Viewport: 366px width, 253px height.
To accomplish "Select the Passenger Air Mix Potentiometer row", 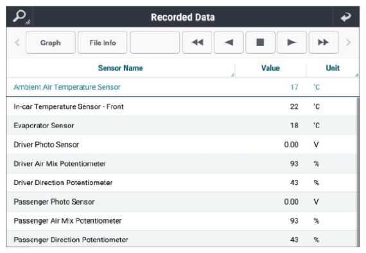I will pos(182,220).
